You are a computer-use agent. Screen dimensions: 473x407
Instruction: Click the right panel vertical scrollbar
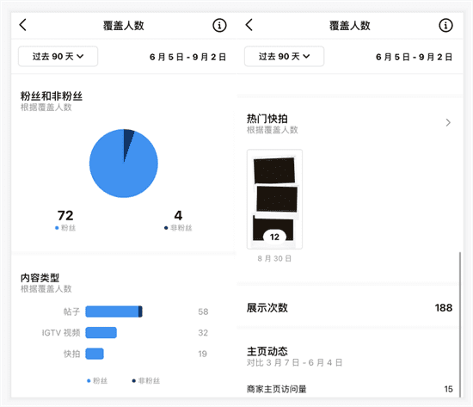pos(460,324)
